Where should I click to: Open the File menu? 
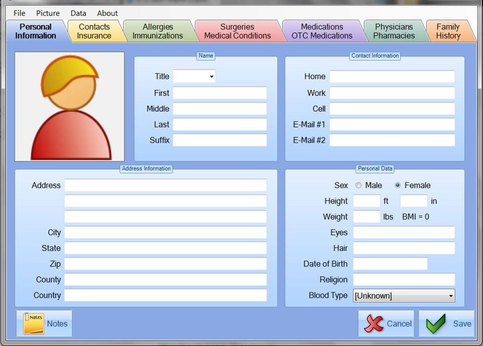pos(19,13)
